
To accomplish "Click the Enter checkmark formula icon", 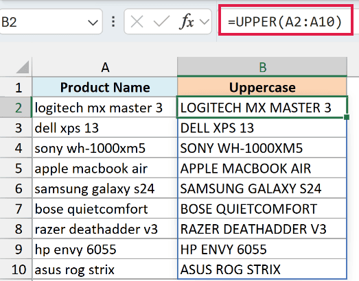I will click(x=161, y=22).
